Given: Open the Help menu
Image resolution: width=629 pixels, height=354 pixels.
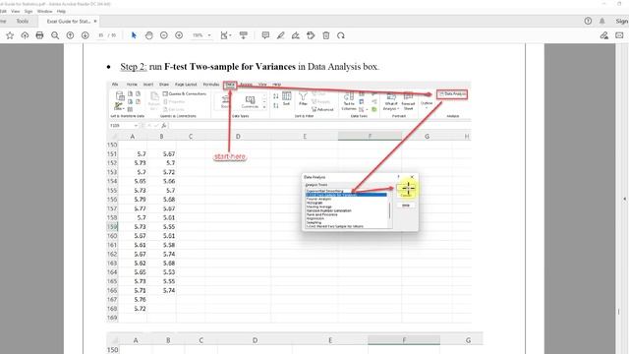Looking at the screenshot, I should (x=61, y=11).
